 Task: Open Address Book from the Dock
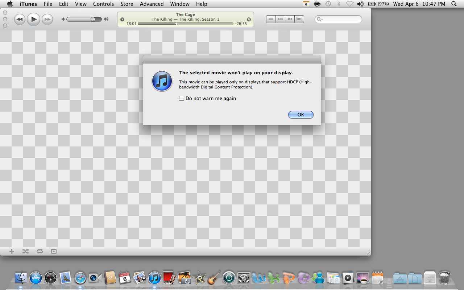click(x=110, y=278)
